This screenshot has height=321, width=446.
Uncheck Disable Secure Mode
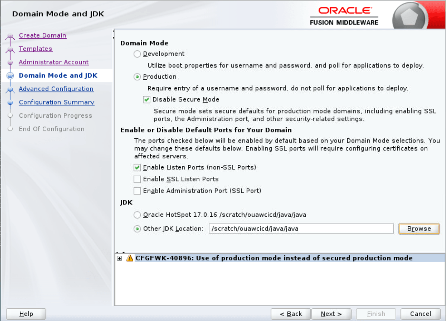click(146, 99)
